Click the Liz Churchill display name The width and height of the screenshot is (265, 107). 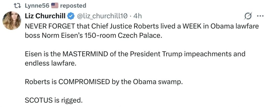45,16
